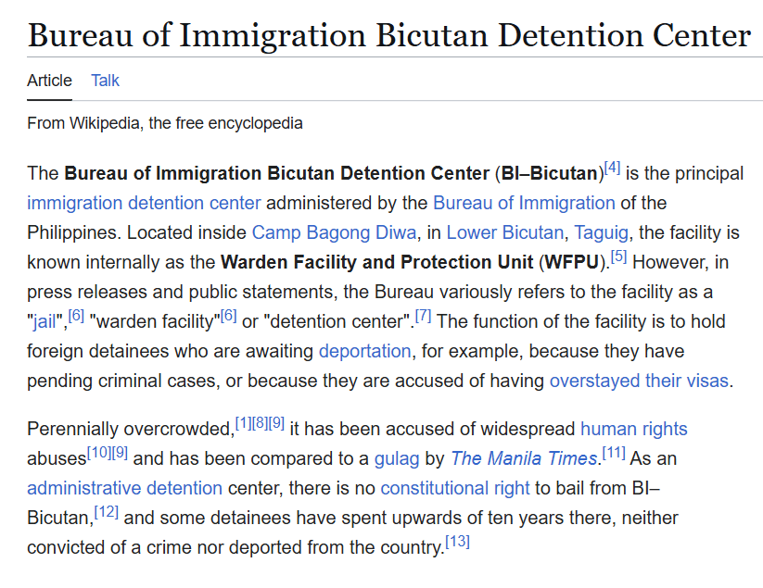Open The Manila Times link
763x588 pixels.
pos(524,458)
